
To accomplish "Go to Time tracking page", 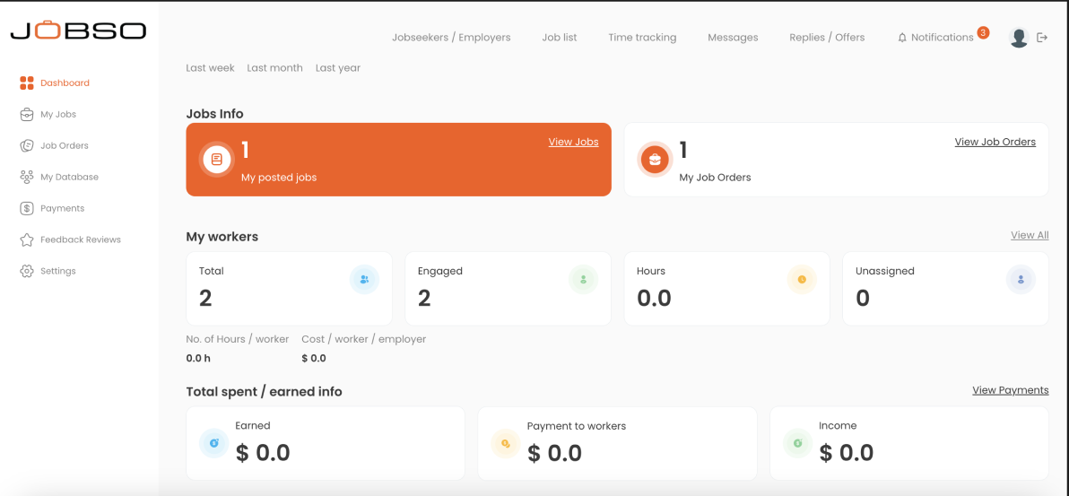I will click(x=642, y=38).
